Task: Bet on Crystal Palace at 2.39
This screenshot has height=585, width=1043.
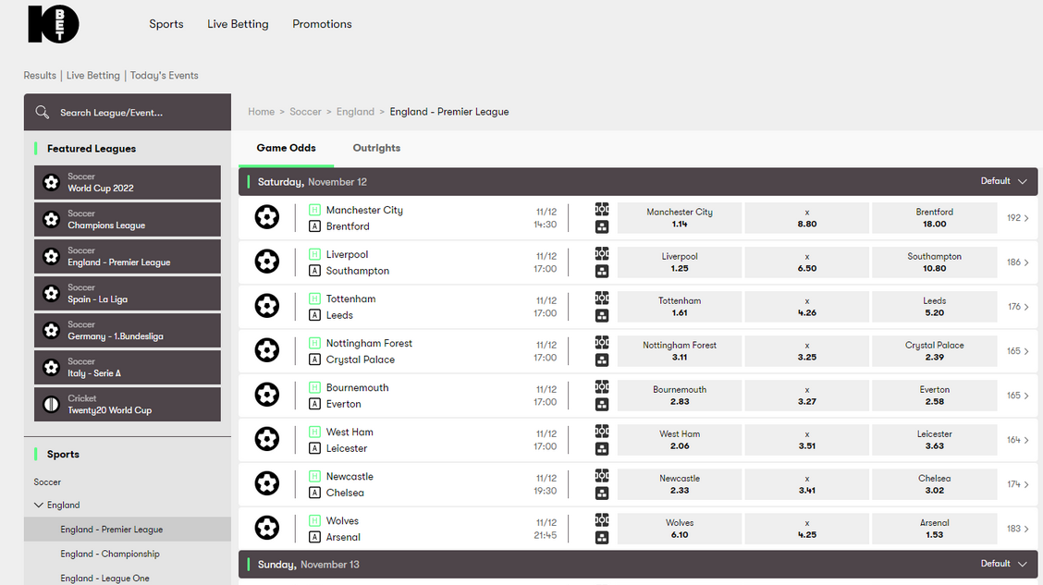Action: pyautogui.click(x=934, y=351)
